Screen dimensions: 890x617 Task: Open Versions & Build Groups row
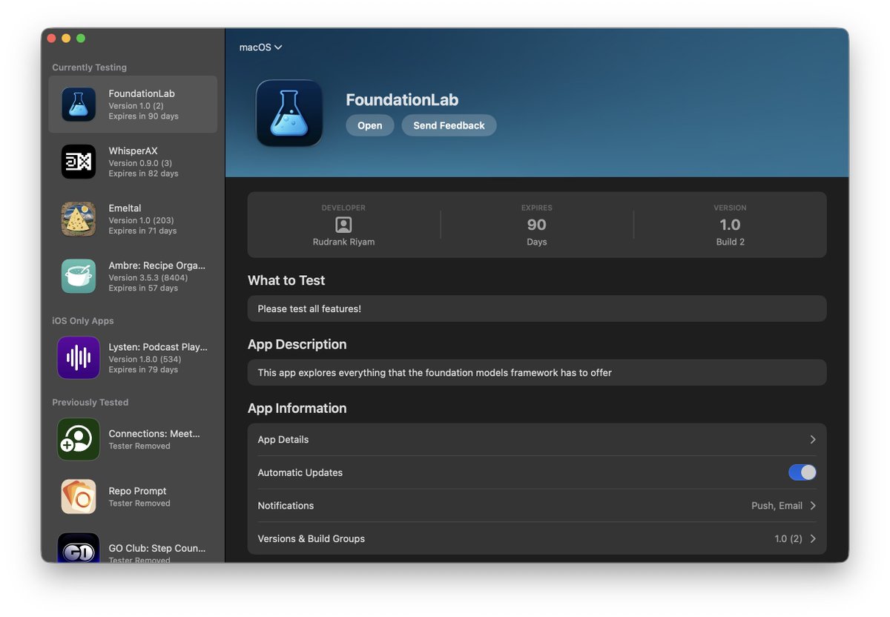[537, 539]
